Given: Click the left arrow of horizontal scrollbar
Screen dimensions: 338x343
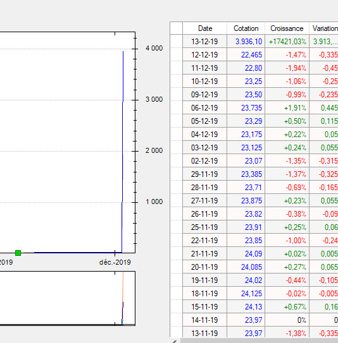Looking at the screenshot, I should (175, 341).
